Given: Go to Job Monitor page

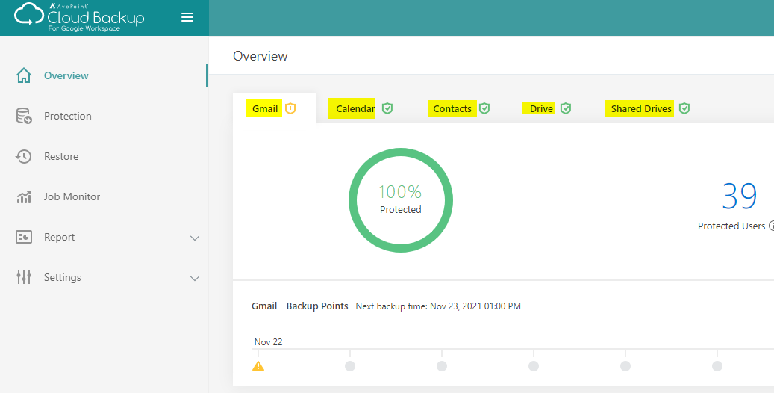Looking at the screenshot, I should pyautogui.click(x=72, y=196).
